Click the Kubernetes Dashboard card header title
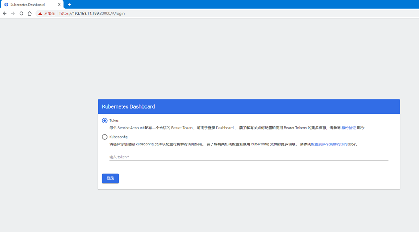Image resolution: width=419 pixels, height=232 pixels. point(128,106)
